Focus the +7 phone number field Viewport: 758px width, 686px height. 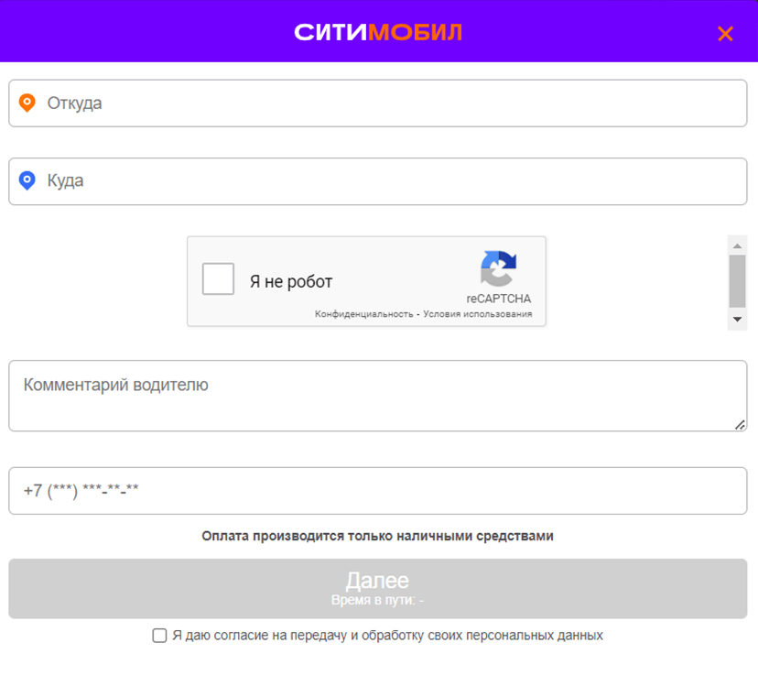pos(378,491)
